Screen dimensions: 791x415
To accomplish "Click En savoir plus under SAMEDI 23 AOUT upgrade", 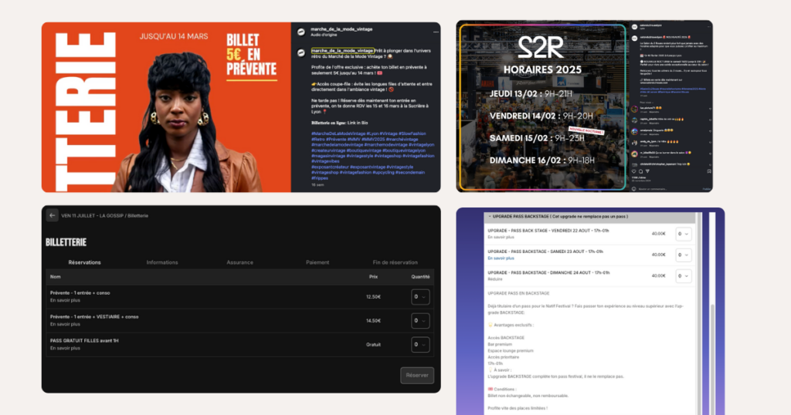I will coord(501,258).
